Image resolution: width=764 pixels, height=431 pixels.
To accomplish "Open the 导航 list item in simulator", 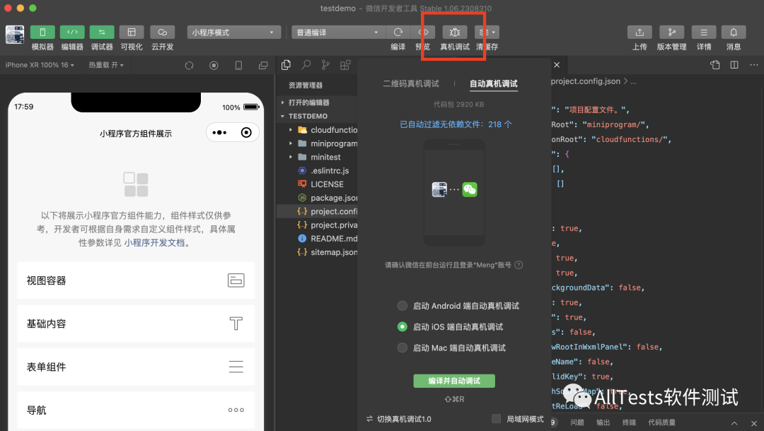I will pyautogui.click(x=136, y=410).
